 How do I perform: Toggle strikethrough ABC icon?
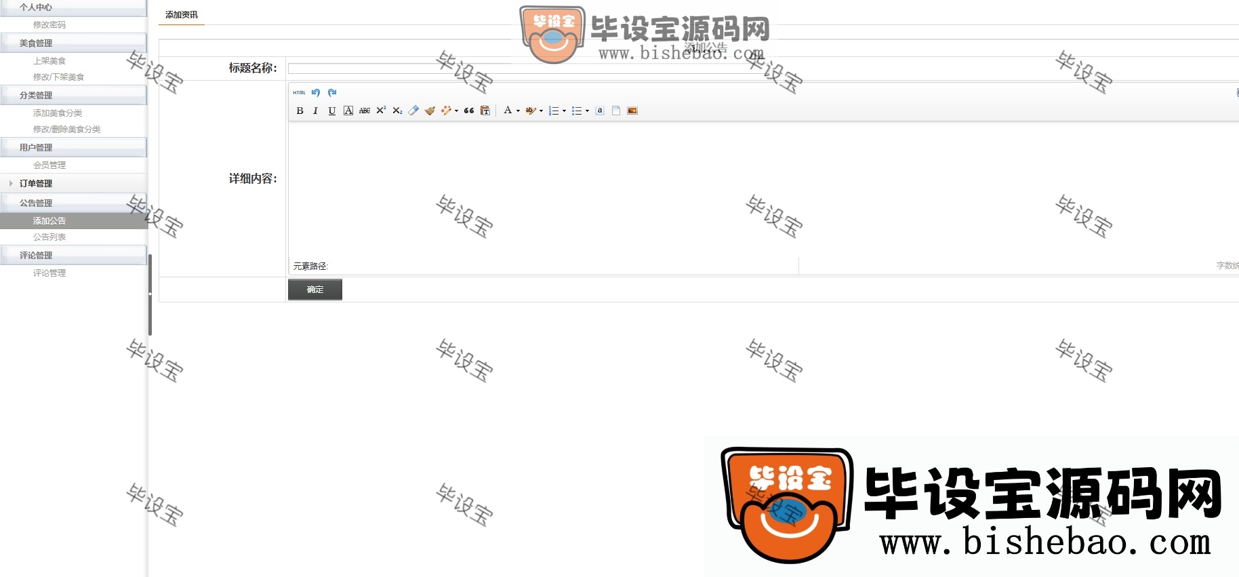(365, 111)
